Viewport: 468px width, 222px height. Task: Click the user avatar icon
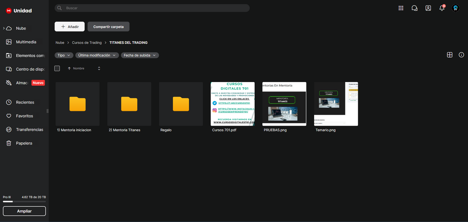(x=455, y=8)
